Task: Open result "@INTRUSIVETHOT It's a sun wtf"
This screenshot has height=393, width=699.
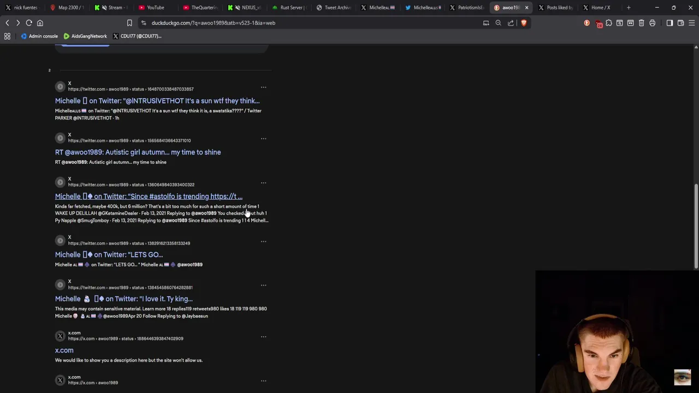Action: tap(157, 101)
